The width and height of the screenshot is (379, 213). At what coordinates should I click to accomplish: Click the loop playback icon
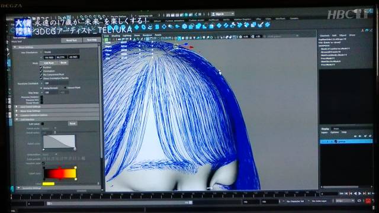359,201
